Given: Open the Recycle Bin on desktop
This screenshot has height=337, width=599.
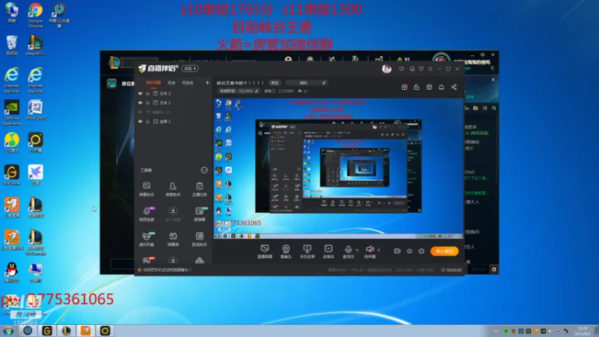Looking at the screenshot, I should [12, 45].
